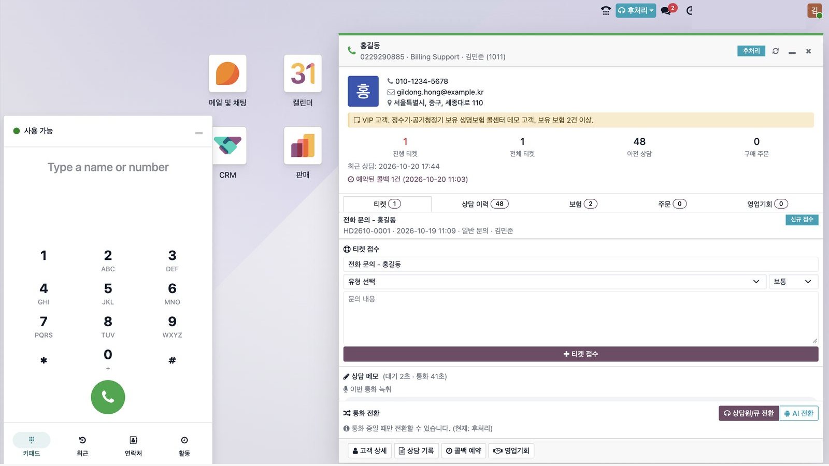Open the 판매 app icon
The height and width of the screenshot is (466, 829).
click(x=303, y=145)
